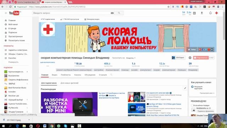Switch to the Купить Смартфон browser tab
The height and width of the screenshot is (128, 227).
(27, 2)
